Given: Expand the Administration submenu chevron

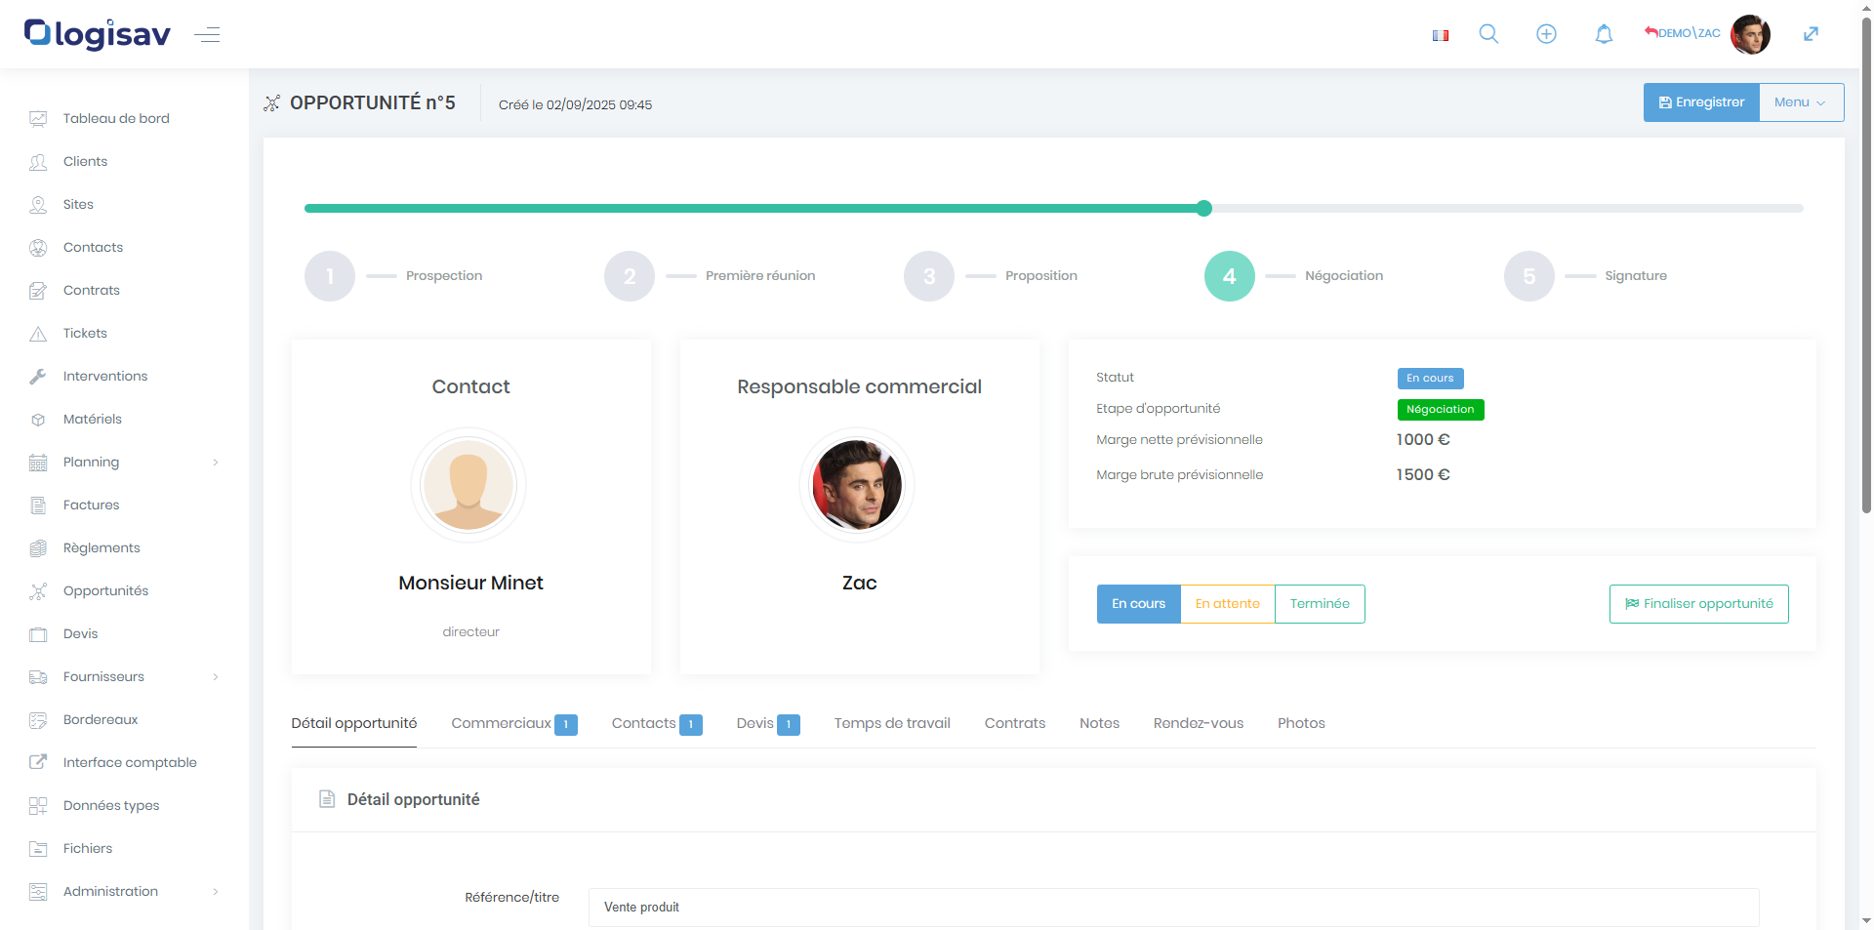Looking at the screenshot, I should coord(216,892).
